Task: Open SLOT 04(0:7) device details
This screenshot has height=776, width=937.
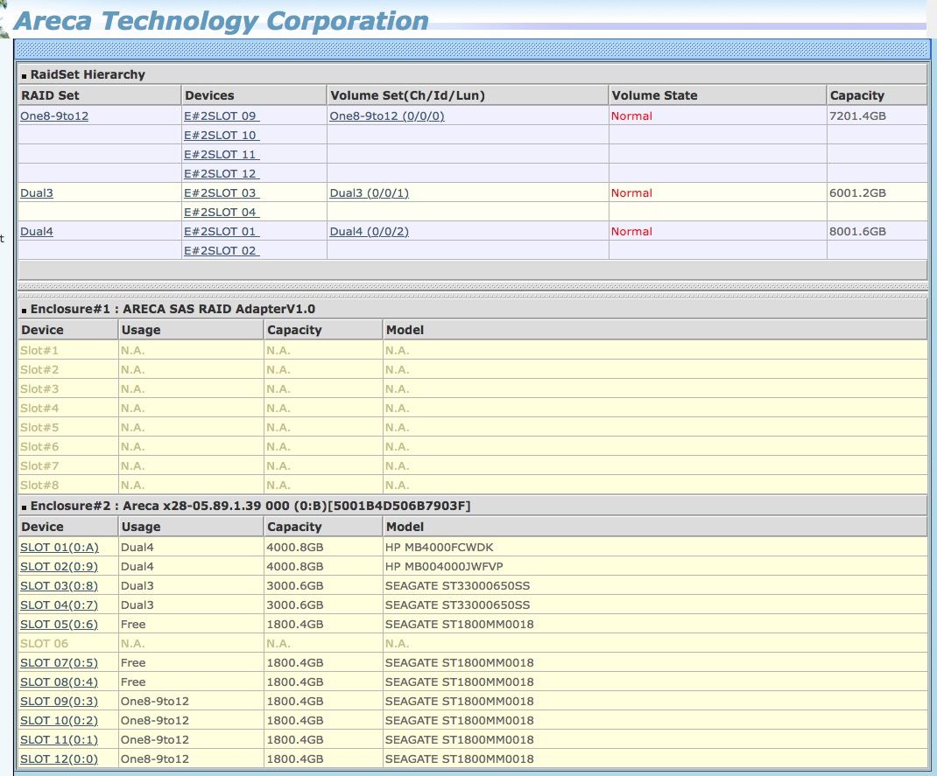Action: click(60, 605)
